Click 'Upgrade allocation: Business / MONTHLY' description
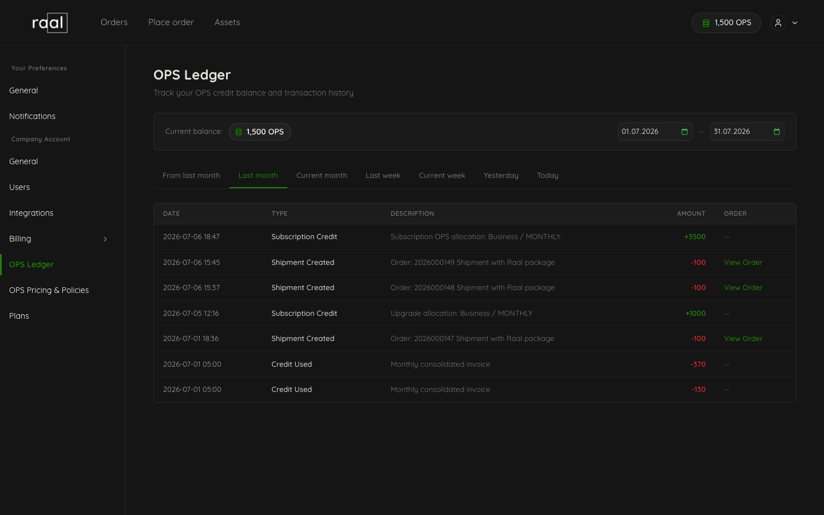This screenshot has width=824, height=515. (x=461, y=314)
